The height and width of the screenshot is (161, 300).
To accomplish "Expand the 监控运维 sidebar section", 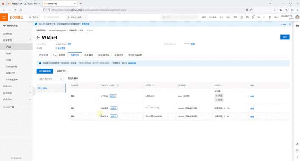I will tap(30, 93).
